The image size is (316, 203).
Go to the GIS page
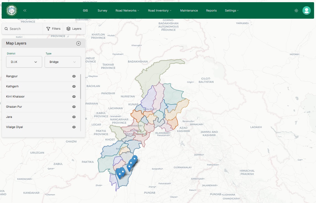[85, 10]
